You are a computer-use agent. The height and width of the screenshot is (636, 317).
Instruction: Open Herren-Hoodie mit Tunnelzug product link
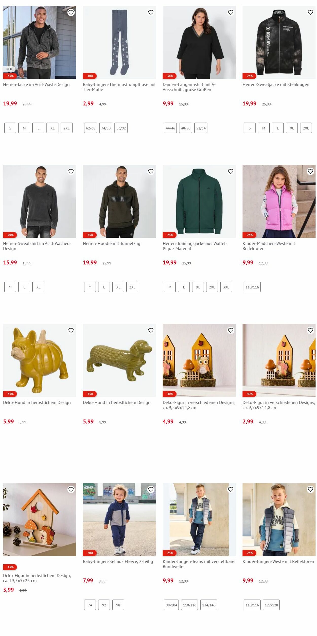(x=112, y=244)
